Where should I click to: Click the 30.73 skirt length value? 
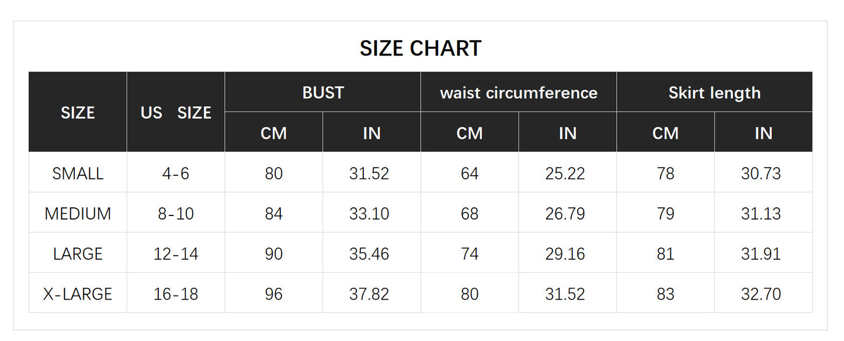[761, 173]
